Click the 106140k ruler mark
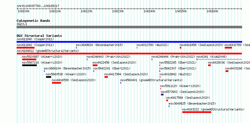This screenshot has width=250, height=123. (149, 11)
